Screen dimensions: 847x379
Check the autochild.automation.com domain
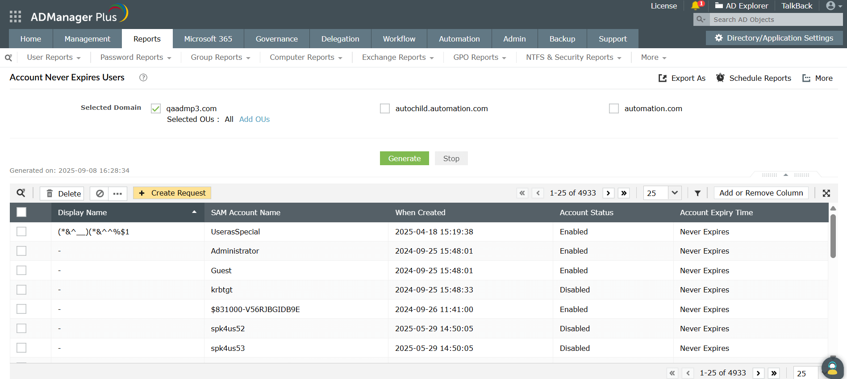tap(385, 108)
